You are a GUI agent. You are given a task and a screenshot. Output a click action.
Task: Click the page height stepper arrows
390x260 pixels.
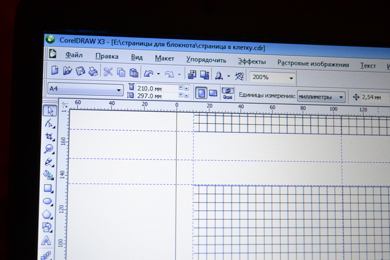184,95
